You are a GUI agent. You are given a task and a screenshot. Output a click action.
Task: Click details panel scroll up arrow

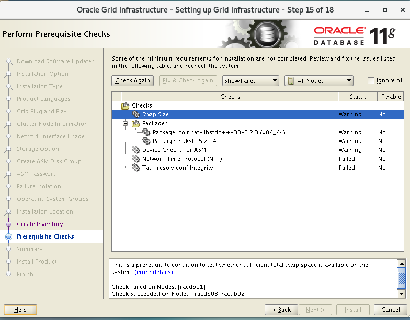click(x=401, y=263)
